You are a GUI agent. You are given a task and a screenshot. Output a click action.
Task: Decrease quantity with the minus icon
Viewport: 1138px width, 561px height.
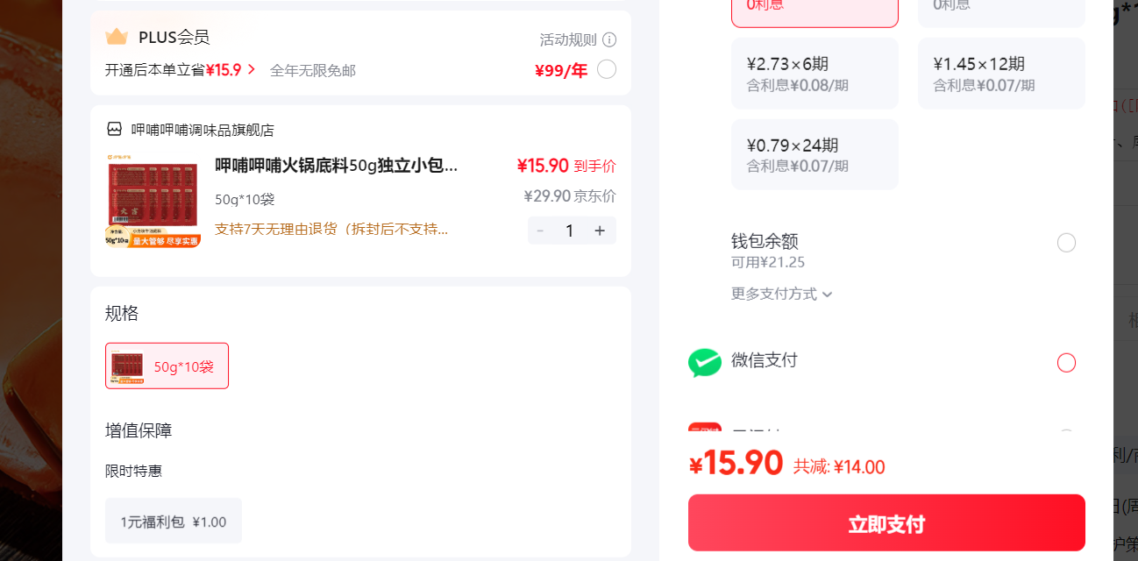pyautogui.click(x=540, y=231)
